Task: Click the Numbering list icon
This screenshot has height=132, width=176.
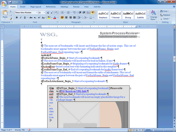Action: (68, 13)
